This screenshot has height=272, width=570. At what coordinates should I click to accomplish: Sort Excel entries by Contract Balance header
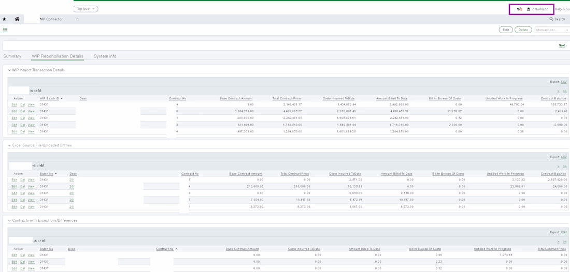(x=553, y=174)
